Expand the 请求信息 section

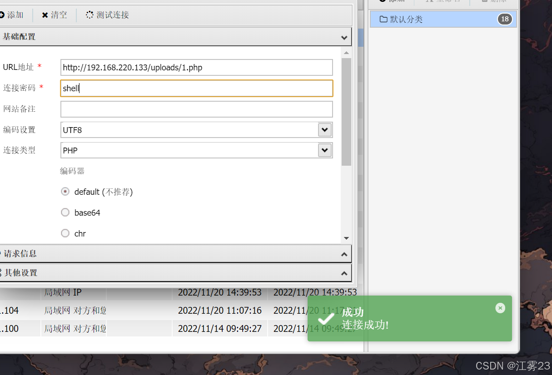point(344,254)
